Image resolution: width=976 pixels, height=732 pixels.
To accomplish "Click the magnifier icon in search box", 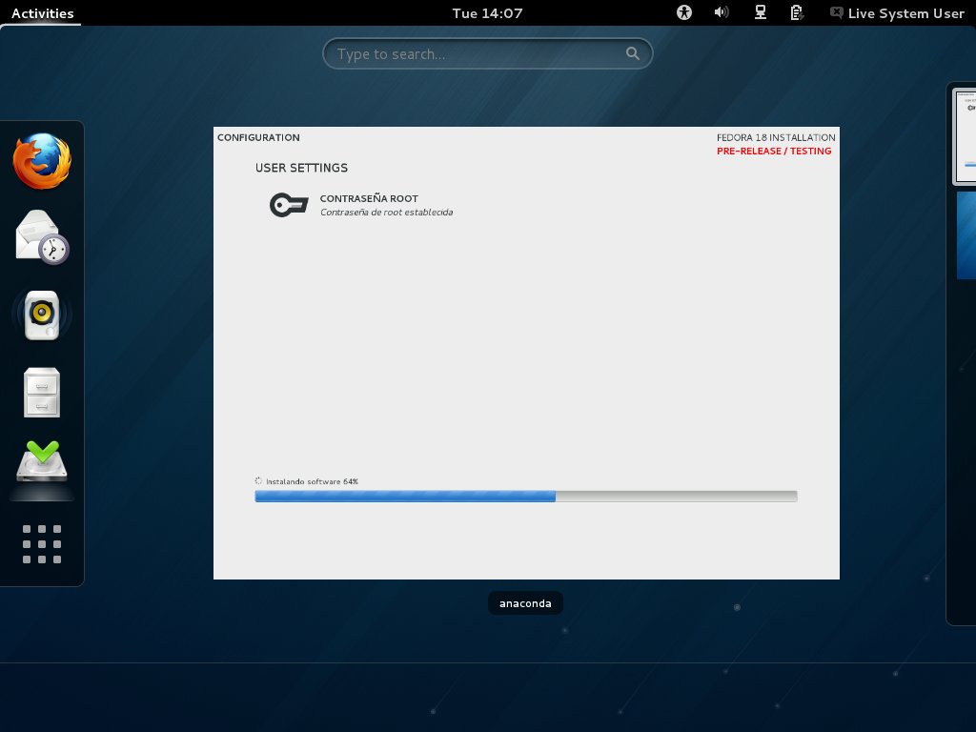I will (633, 54).
